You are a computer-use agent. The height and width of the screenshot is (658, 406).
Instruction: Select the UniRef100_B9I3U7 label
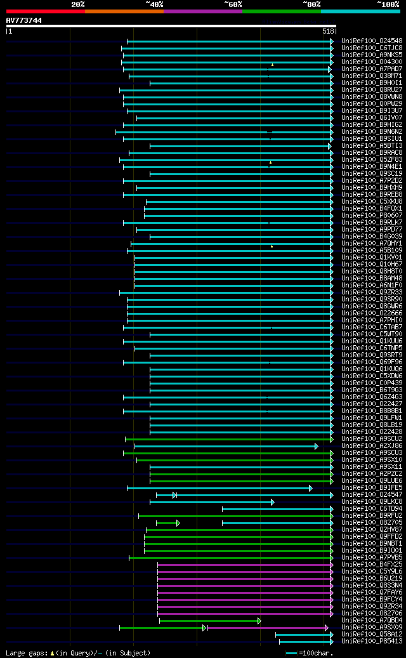coord(372,111)
